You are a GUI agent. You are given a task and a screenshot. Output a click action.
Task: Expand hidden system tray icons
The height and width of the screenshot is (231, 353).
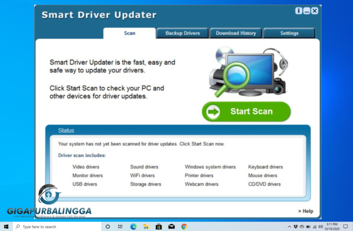click(x=290, y=226)
